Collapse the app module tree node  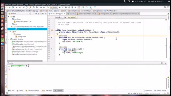[9, 17]
